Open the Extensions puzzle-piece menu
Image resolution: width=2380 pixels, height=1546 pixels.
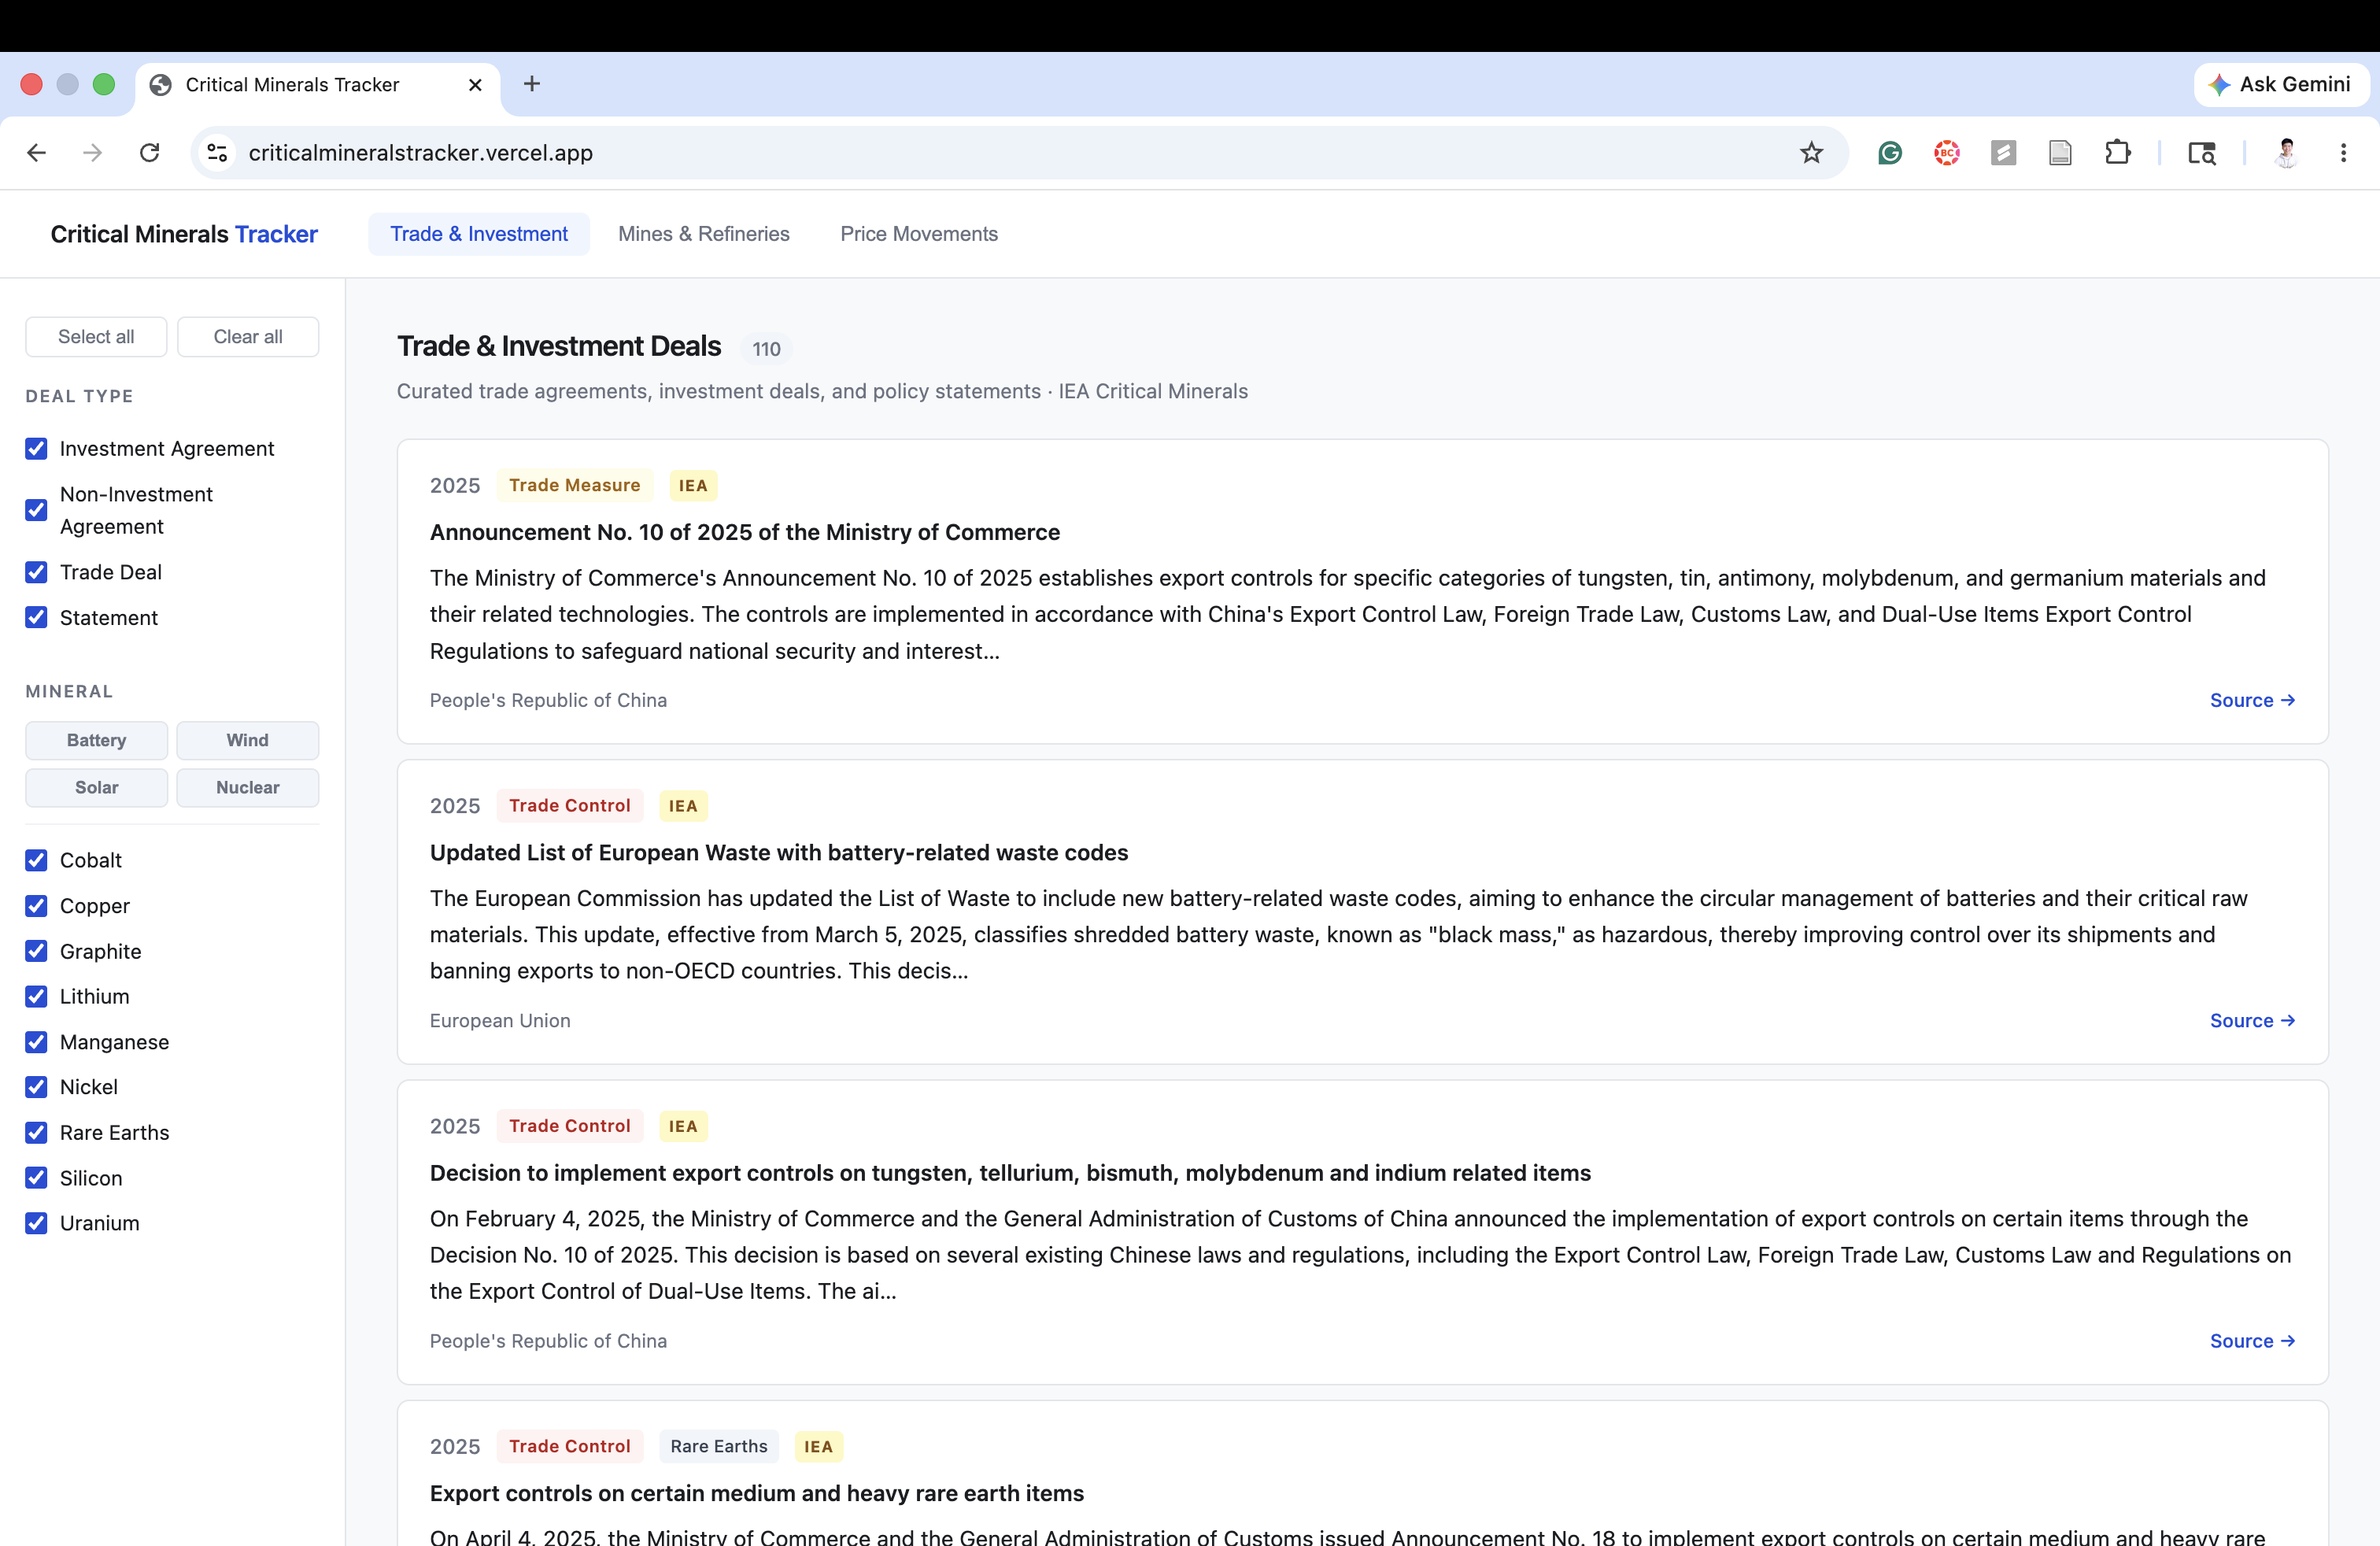click(x=2117, y=153)
